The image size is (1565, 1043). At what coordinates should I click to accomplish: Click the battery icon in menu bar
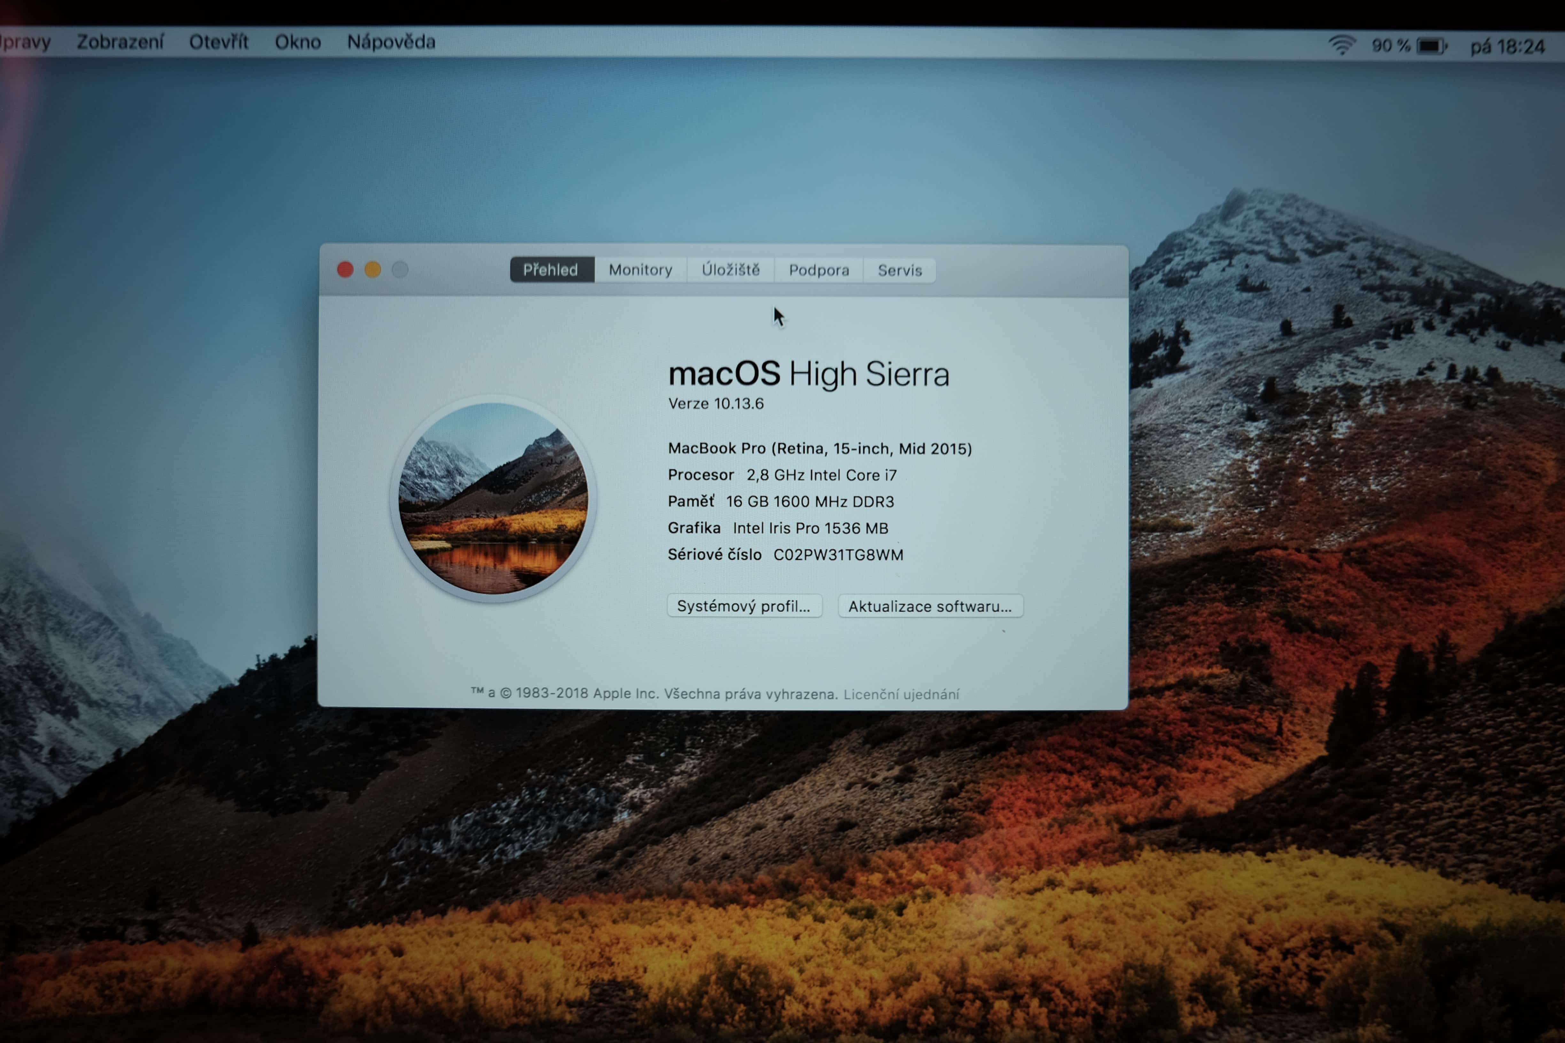coord(1431,46)
